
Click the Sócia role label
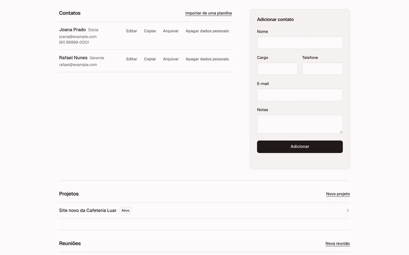point(93,30)
